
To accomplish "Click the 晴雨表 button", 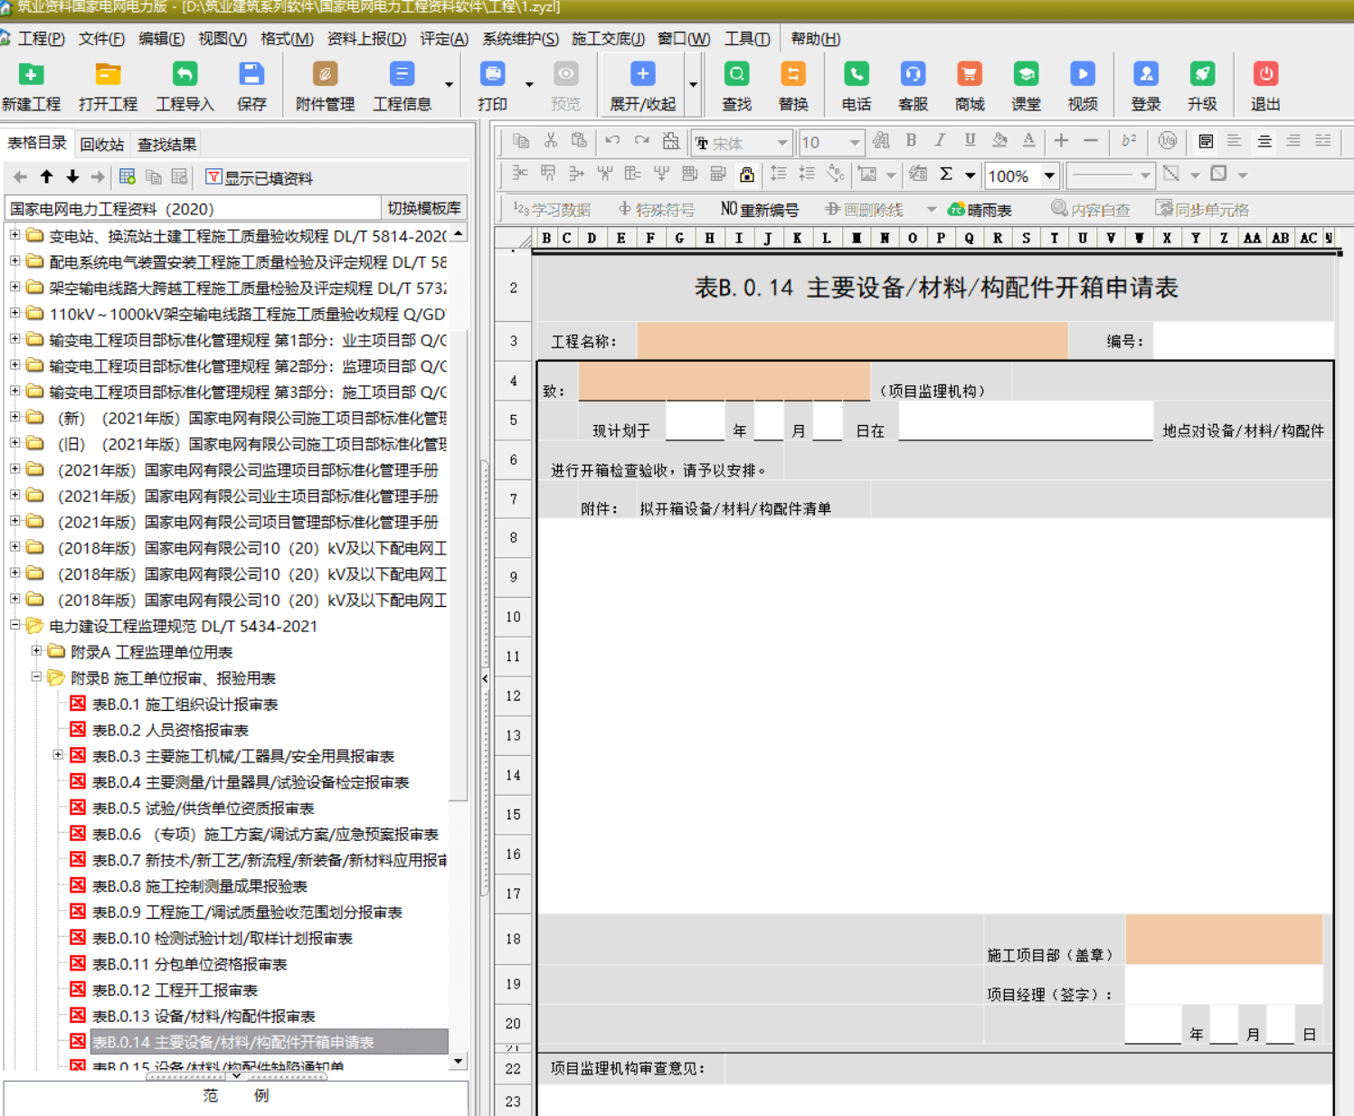I will (979, 210).
